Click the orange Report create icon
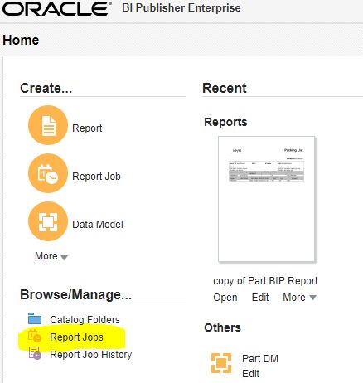Screen dimensions: 363x383 click(x=48, y=125)
